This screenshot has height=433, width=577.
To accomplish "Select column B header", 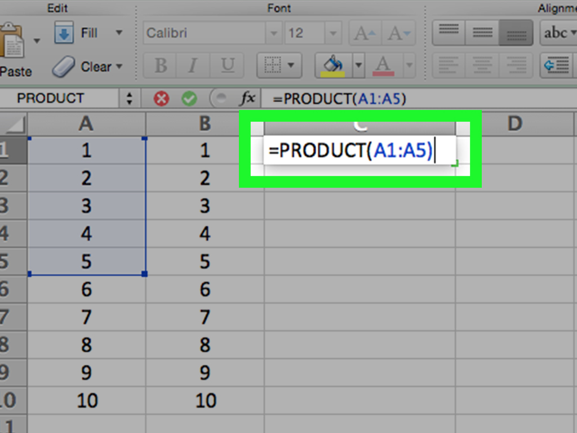I will click(x=205, y=123).
